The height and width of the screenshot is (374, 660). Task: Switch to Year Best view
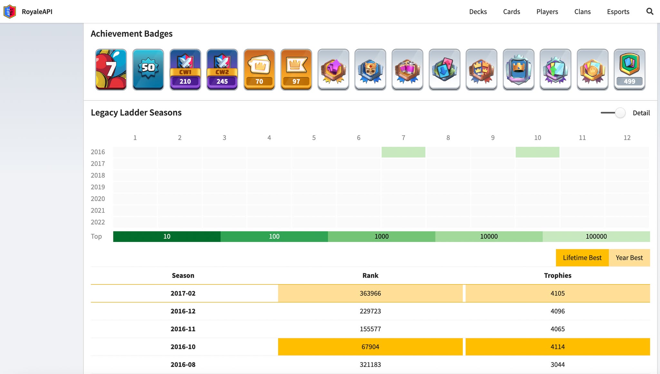point(629,258)
